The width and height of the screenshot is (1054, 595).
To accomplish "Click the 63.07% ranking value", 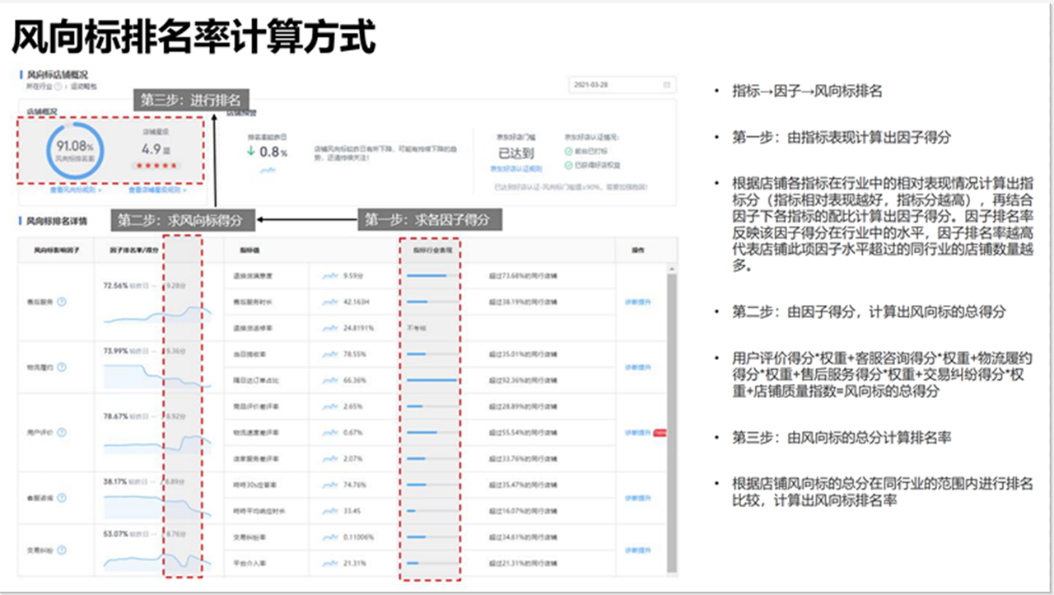I will point(115,533).
